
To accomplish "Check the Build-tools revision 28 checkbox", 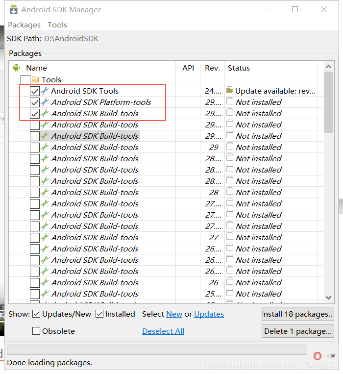I will pyautogui.click(x=35, y=192).
